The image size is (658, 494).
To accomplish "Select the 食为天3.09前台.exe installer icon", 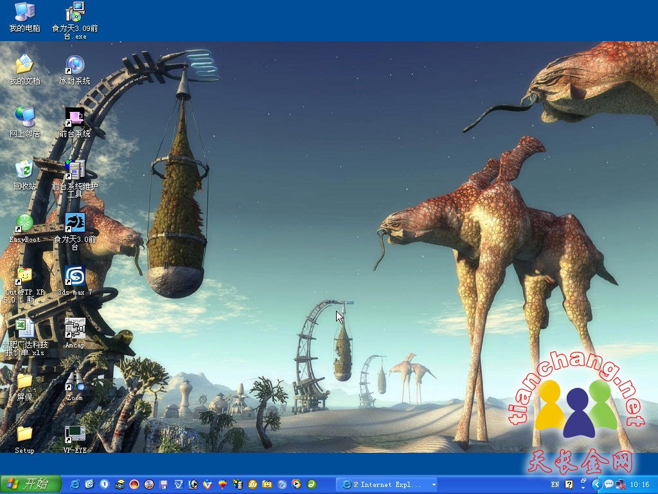I will pos(75,21).
